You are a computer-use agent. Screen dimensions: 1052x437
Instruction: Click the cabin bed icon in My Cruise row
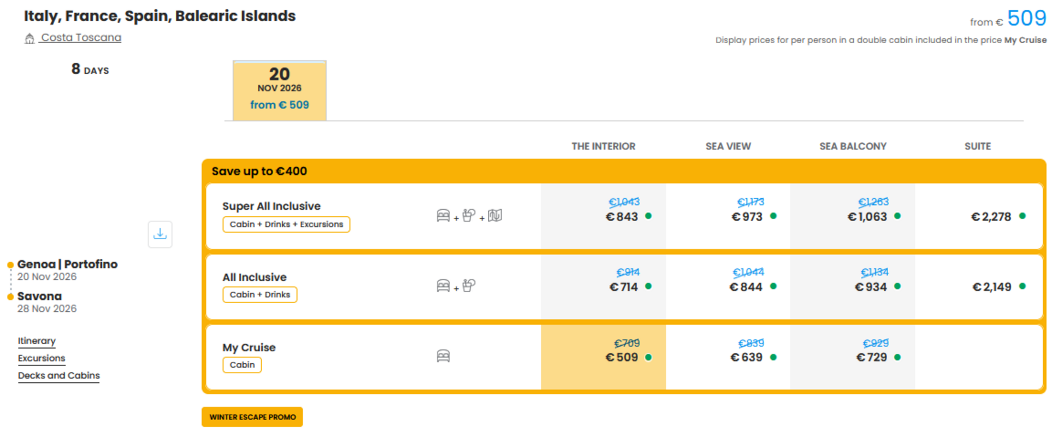pos(443,357)
